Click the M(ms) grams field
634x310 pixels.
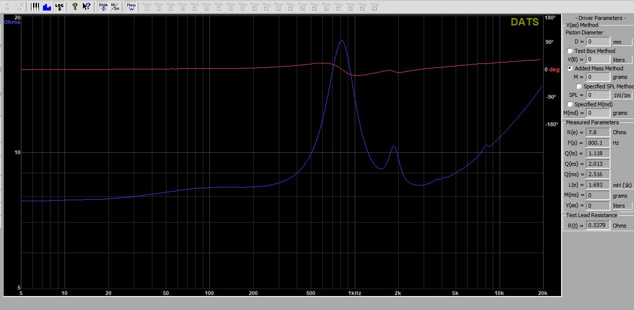(598, 195)
